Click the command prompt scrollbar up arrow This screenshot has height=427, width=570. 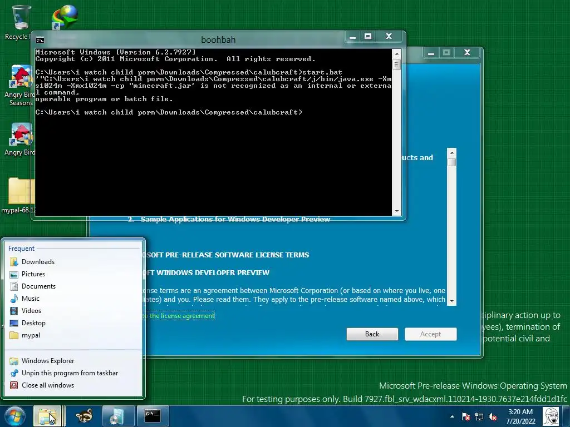(396, 54)
